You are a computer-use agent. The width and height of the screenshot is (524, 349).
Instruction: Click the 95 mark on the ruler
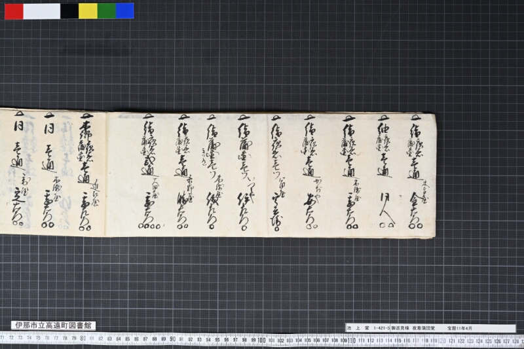point(217,340)
